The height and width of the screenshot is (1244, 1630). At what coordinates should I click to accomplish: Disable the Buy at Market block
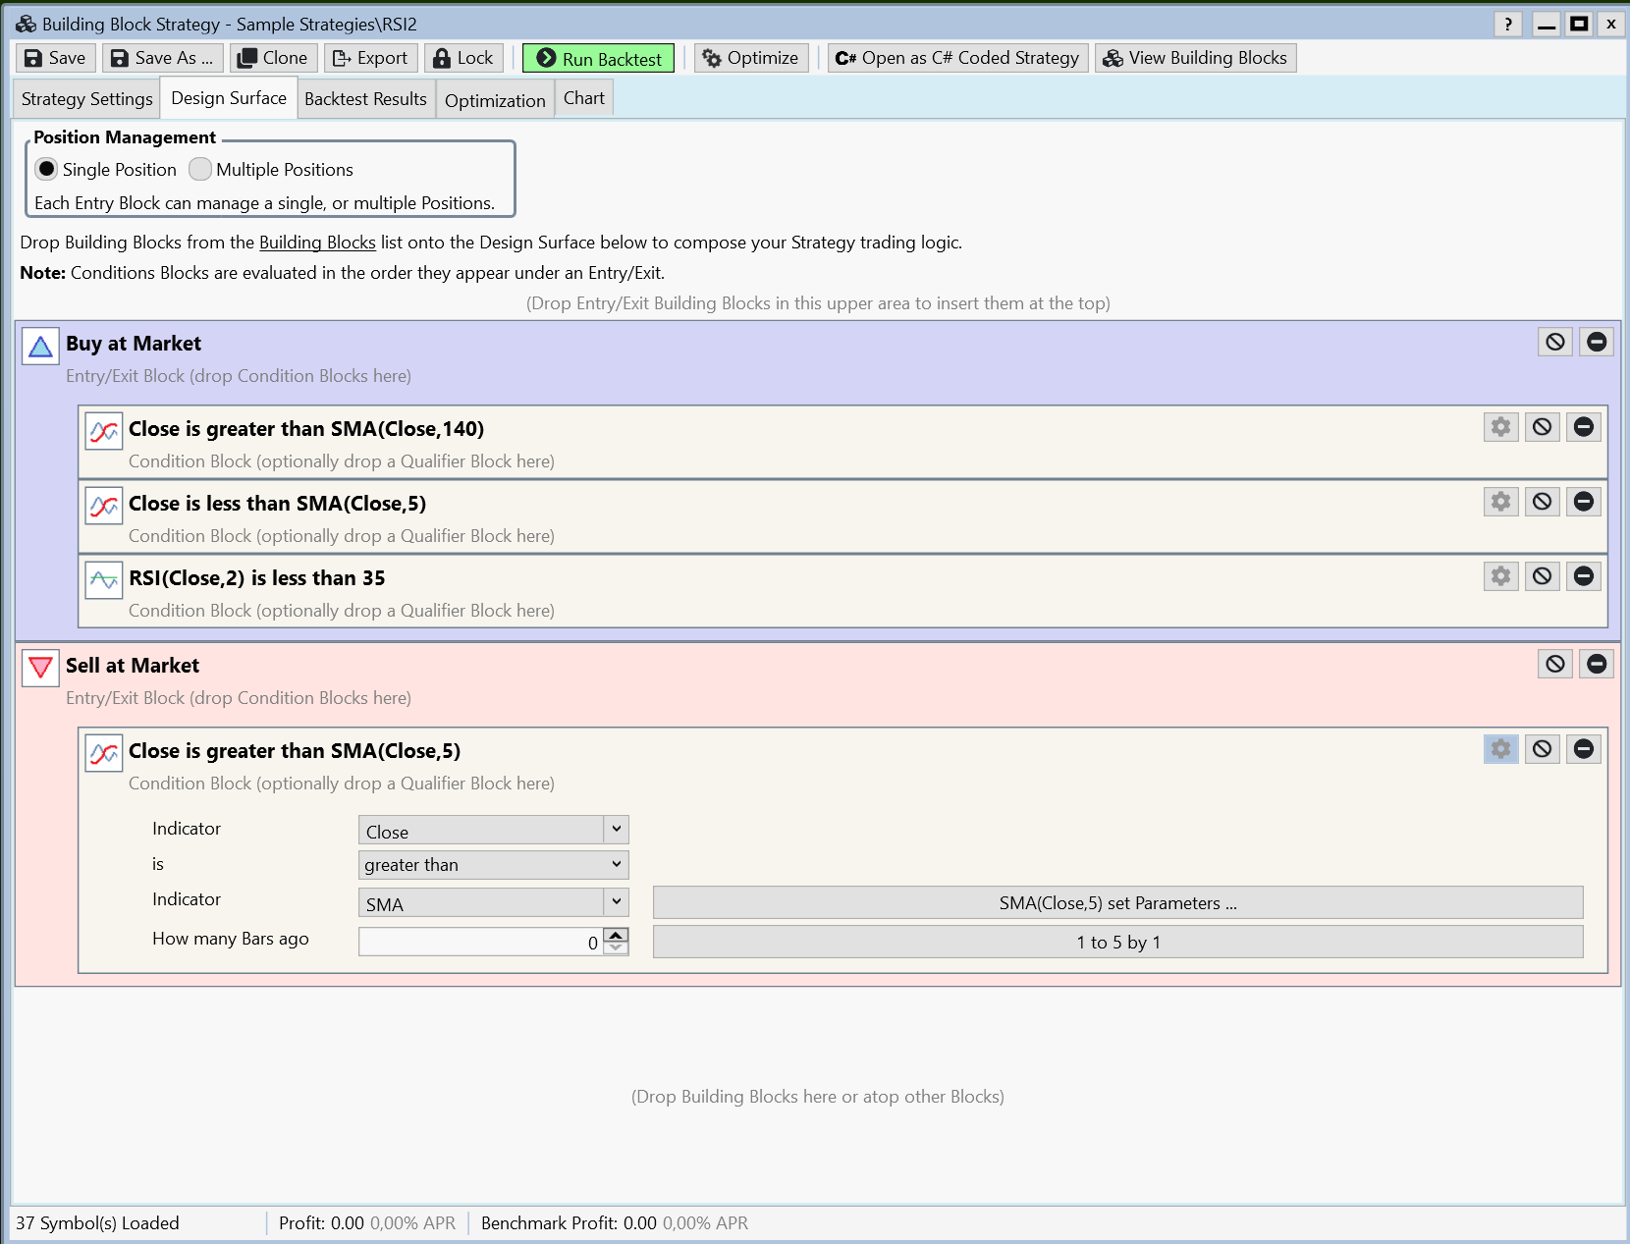(1555, 342)
